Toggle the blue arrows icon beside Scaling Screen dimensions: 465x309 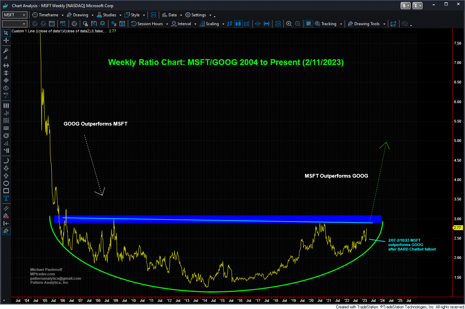(x=229, y=24)
